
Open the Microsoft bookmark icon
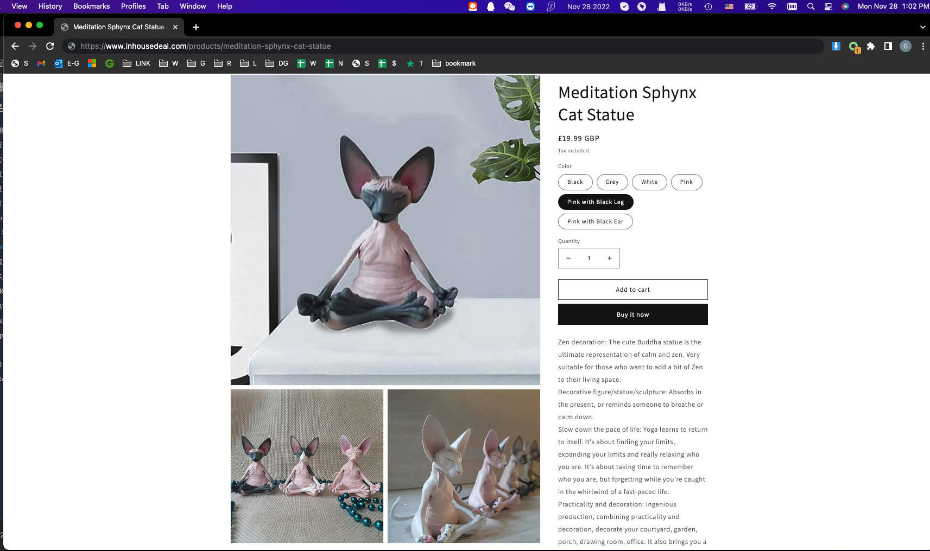(92, 63)
